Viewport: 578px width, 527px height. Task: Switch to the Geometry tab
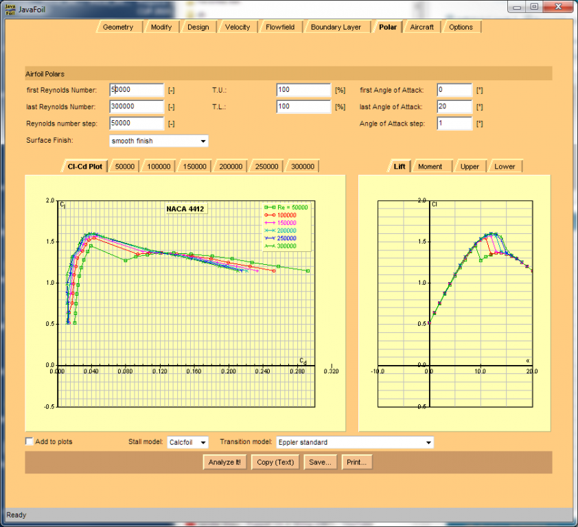tap(118, 27)
